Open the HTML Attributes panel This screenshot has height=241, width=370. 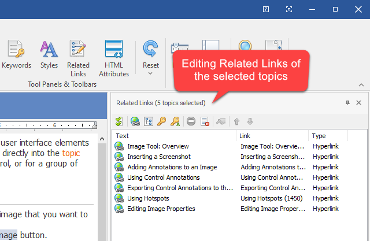coord(114,57)
